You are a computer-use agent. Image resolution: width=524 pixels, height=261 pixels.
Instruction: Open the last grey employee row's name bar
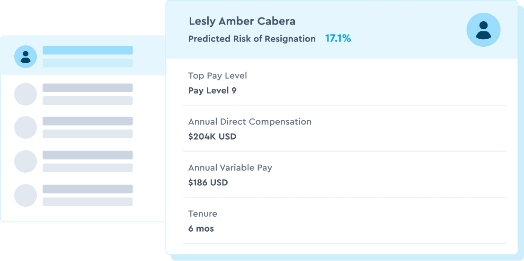tap(88, 189)
